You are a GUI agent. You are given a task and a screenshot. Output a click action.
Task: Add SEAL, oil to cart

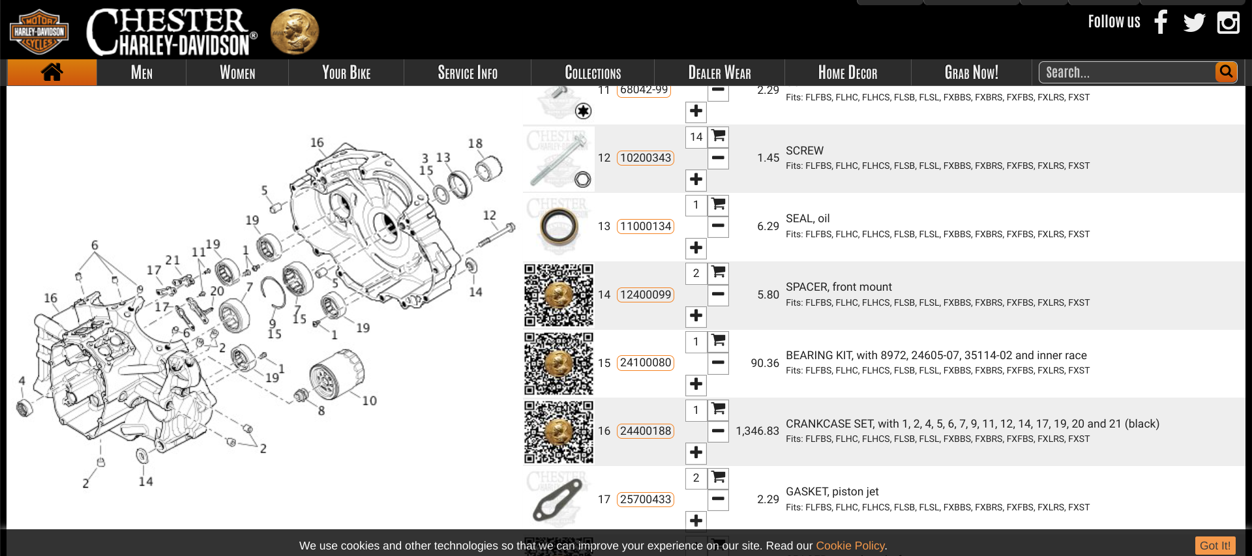(x=719, y=205)
